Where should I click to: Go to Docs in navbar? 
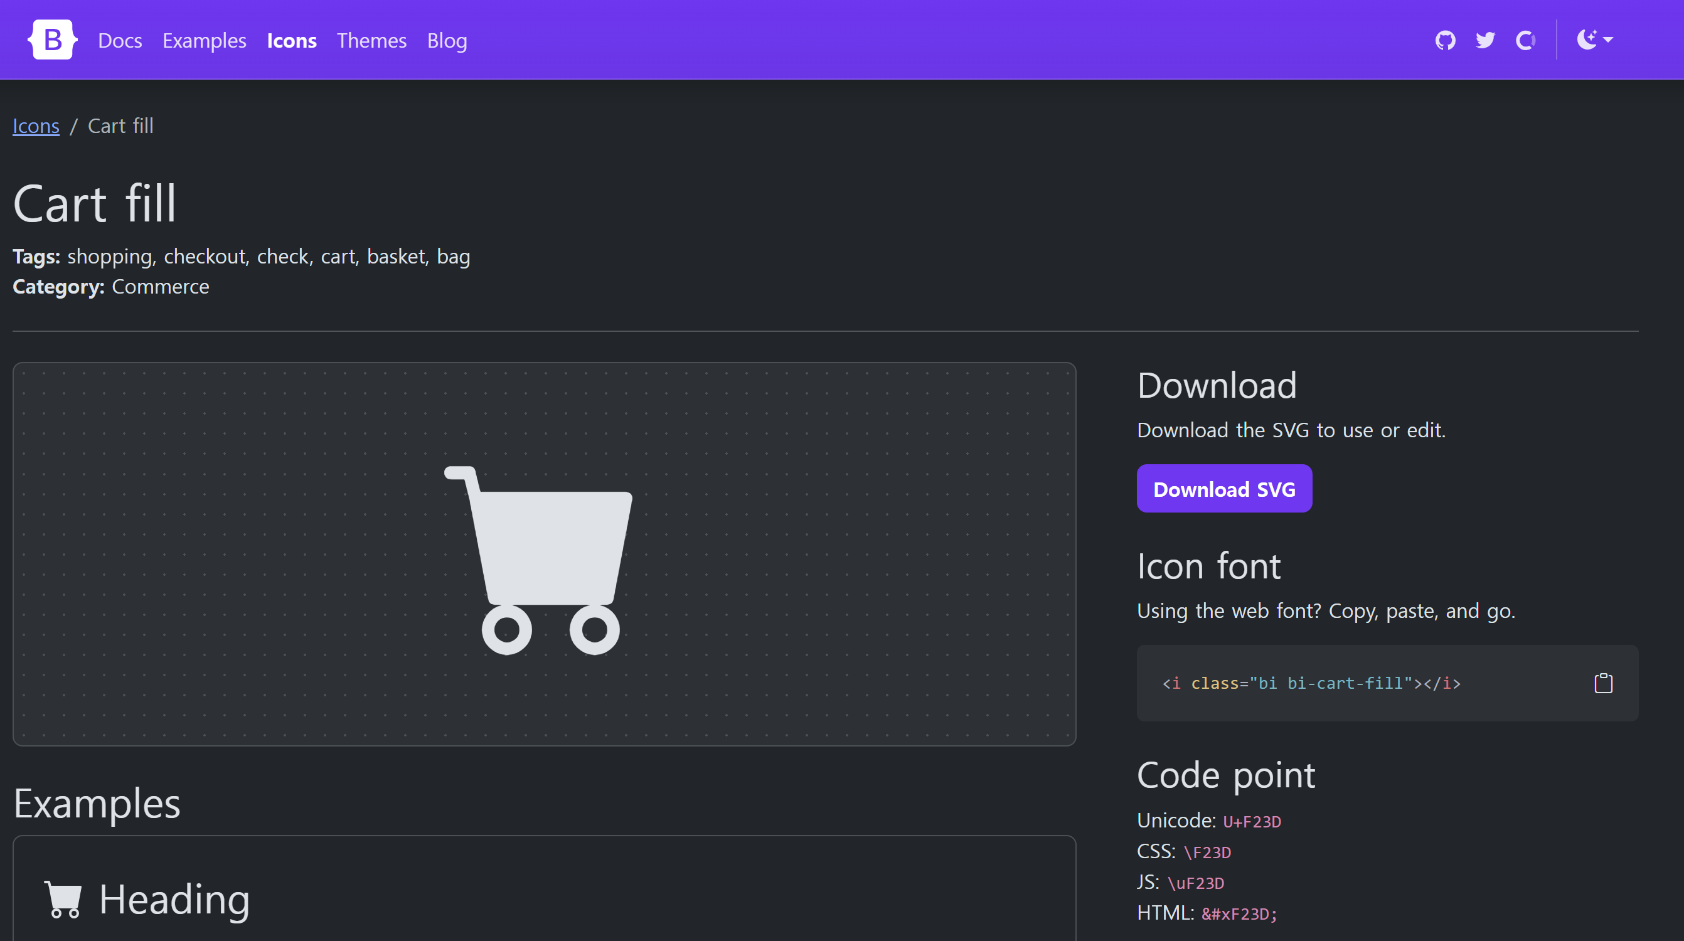120,41
